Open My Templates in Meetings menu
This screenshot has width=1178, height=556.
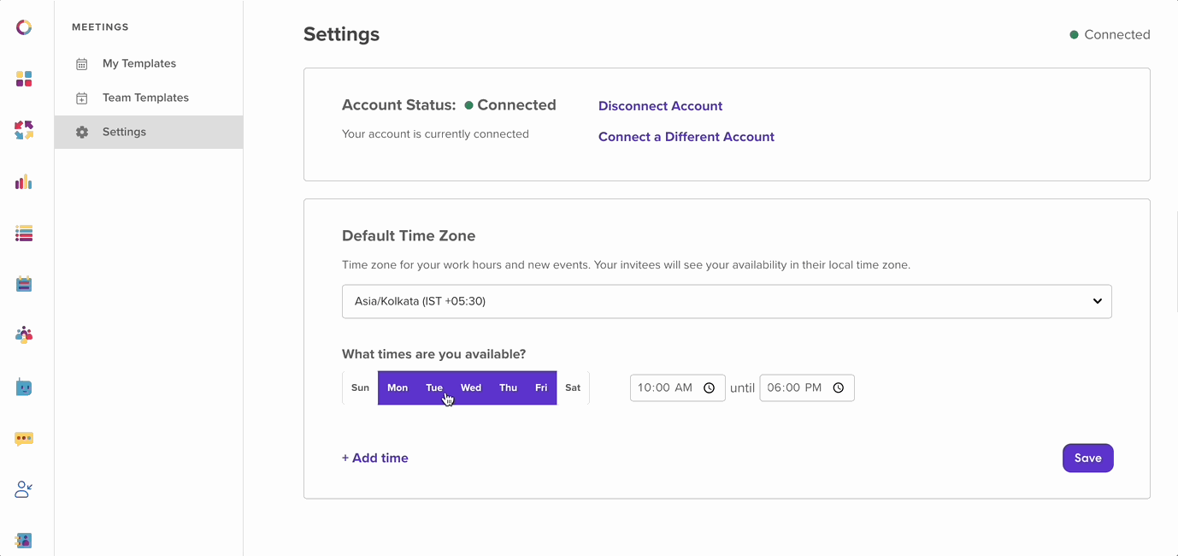(149, 63)
